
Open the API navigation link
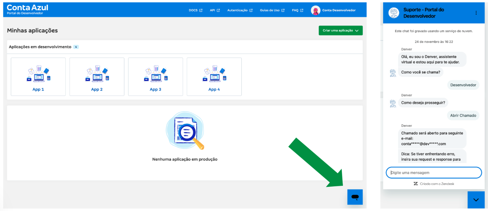(215, 10)
